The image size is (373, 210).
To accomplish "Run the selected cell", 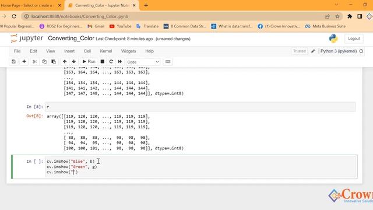I will tap(89, 62).
